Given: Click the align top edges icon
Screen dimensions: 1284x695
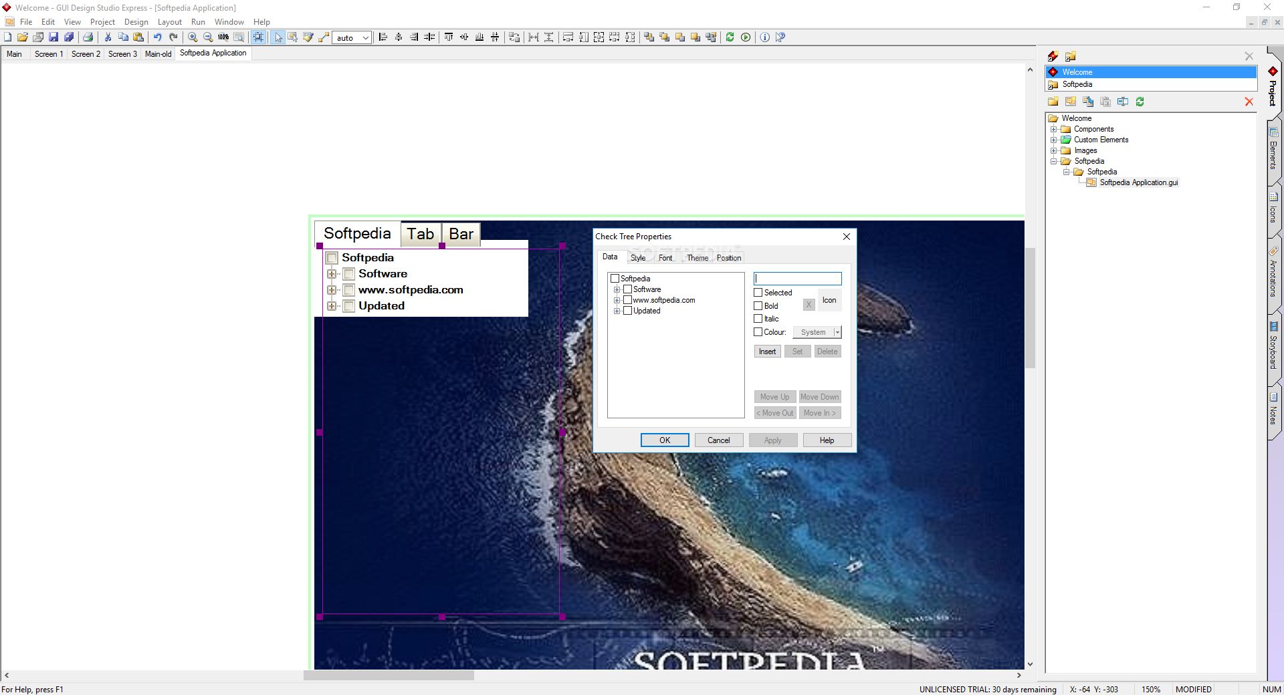Looking at the screenshot, I should tap(449, 37).
